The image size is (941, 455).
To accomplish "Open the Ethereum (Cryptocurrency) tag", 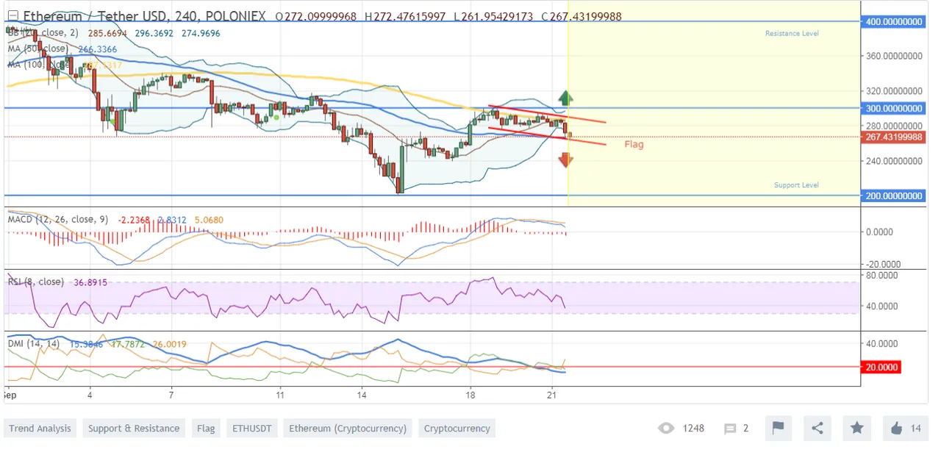I will 348,428.
